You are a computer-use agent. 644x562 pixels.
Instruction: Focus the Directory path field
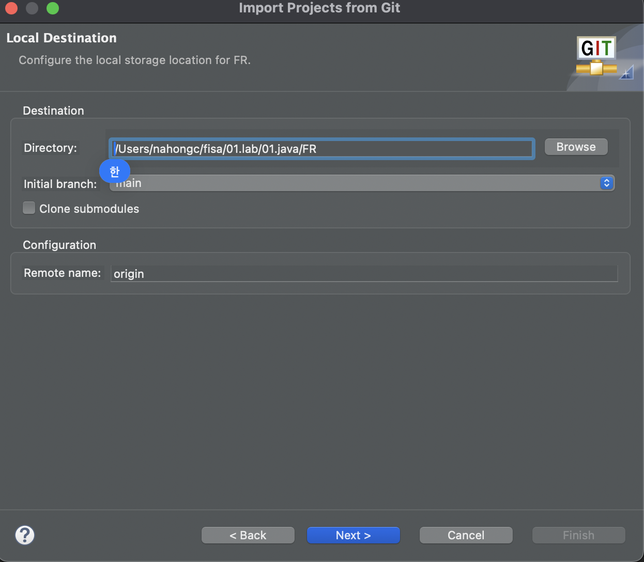click(322, 149)
